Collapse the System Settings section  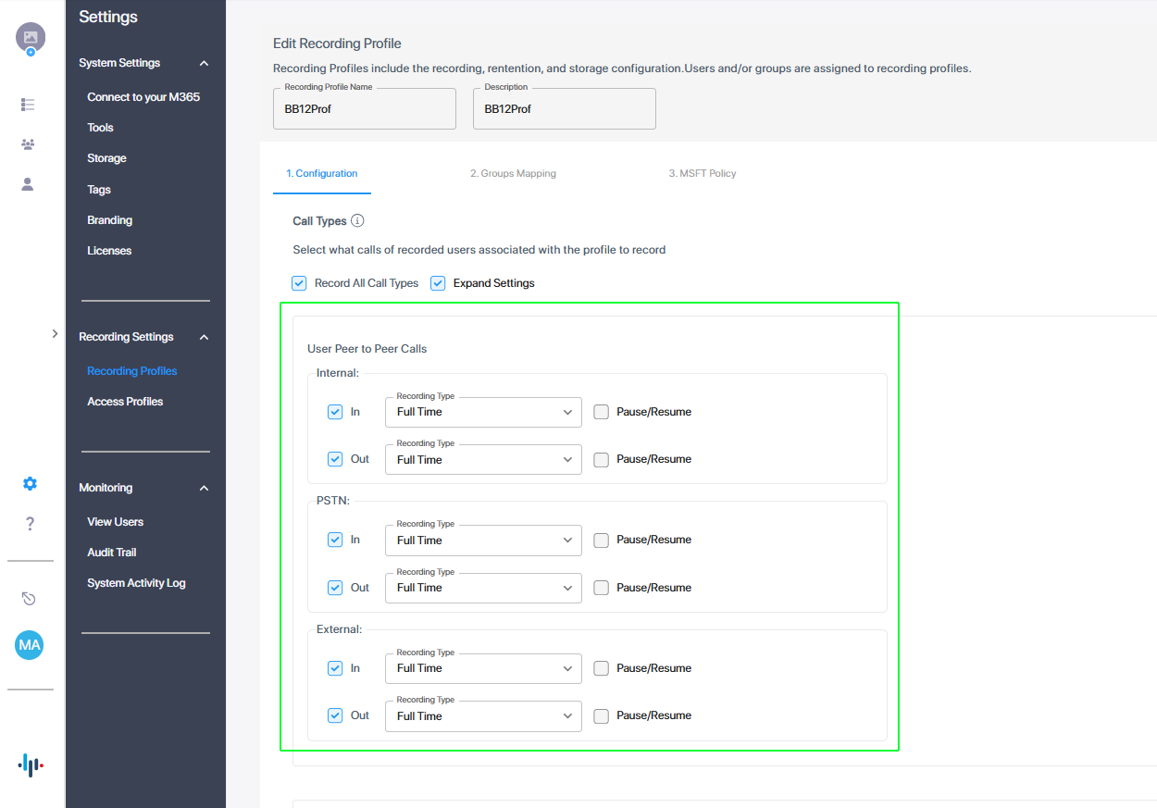[x=204, y=63]
